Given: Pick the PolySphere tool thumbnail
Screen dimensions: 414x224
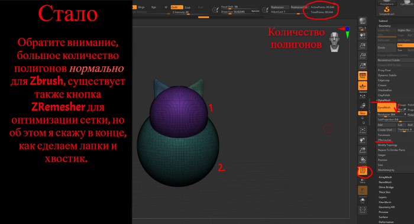Looking at the screenshot, I should point(387,3).
